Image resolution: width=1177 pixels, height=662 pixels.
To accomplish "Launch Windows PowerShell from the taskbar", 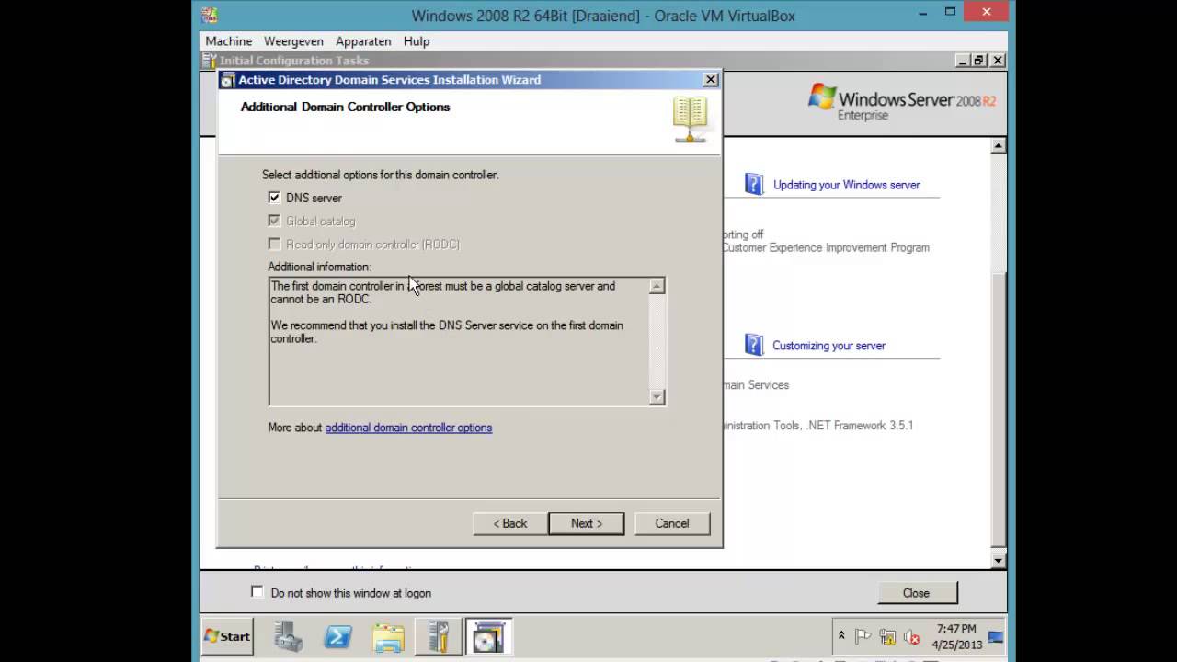I will click(337, 636).
